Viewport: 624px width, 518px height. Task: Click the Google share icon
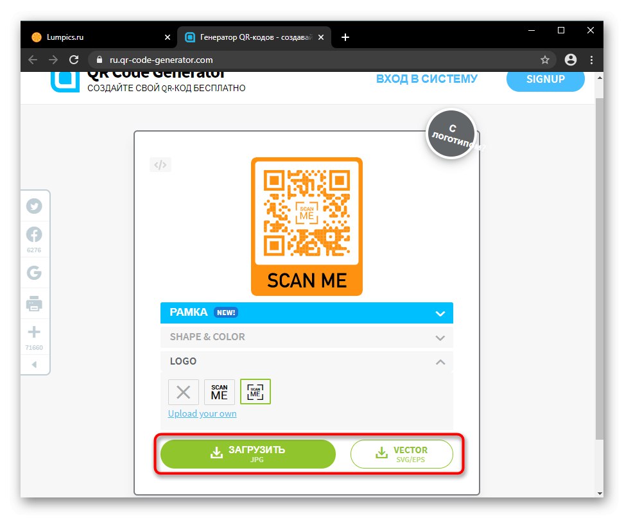(x=34, y=273)
